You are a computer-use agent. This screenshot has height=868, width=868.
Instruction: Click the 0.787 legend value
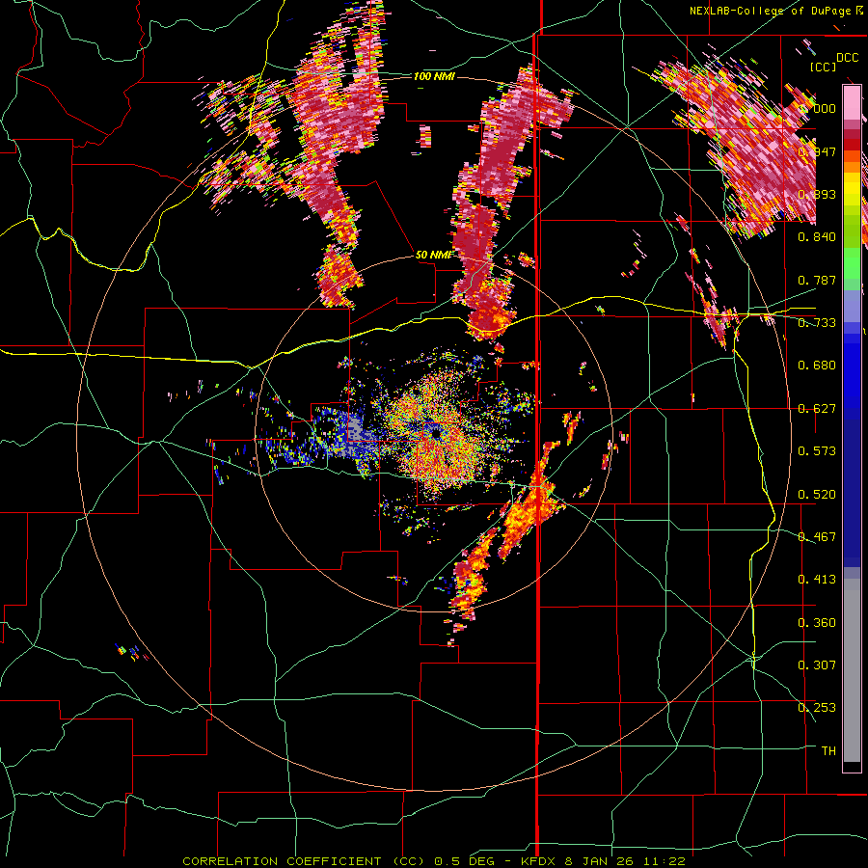tap(817, 280)
